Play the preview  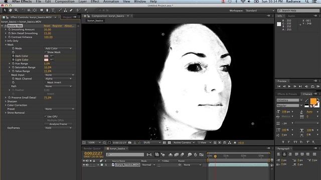coord(289,86)
